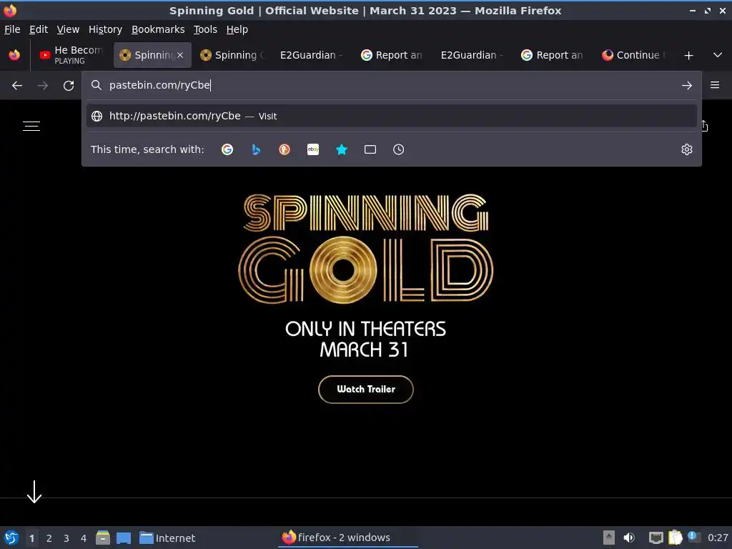
Task: Expand the list all tabs dropdown
Action: pyautogui.click(x=718, y=55)
